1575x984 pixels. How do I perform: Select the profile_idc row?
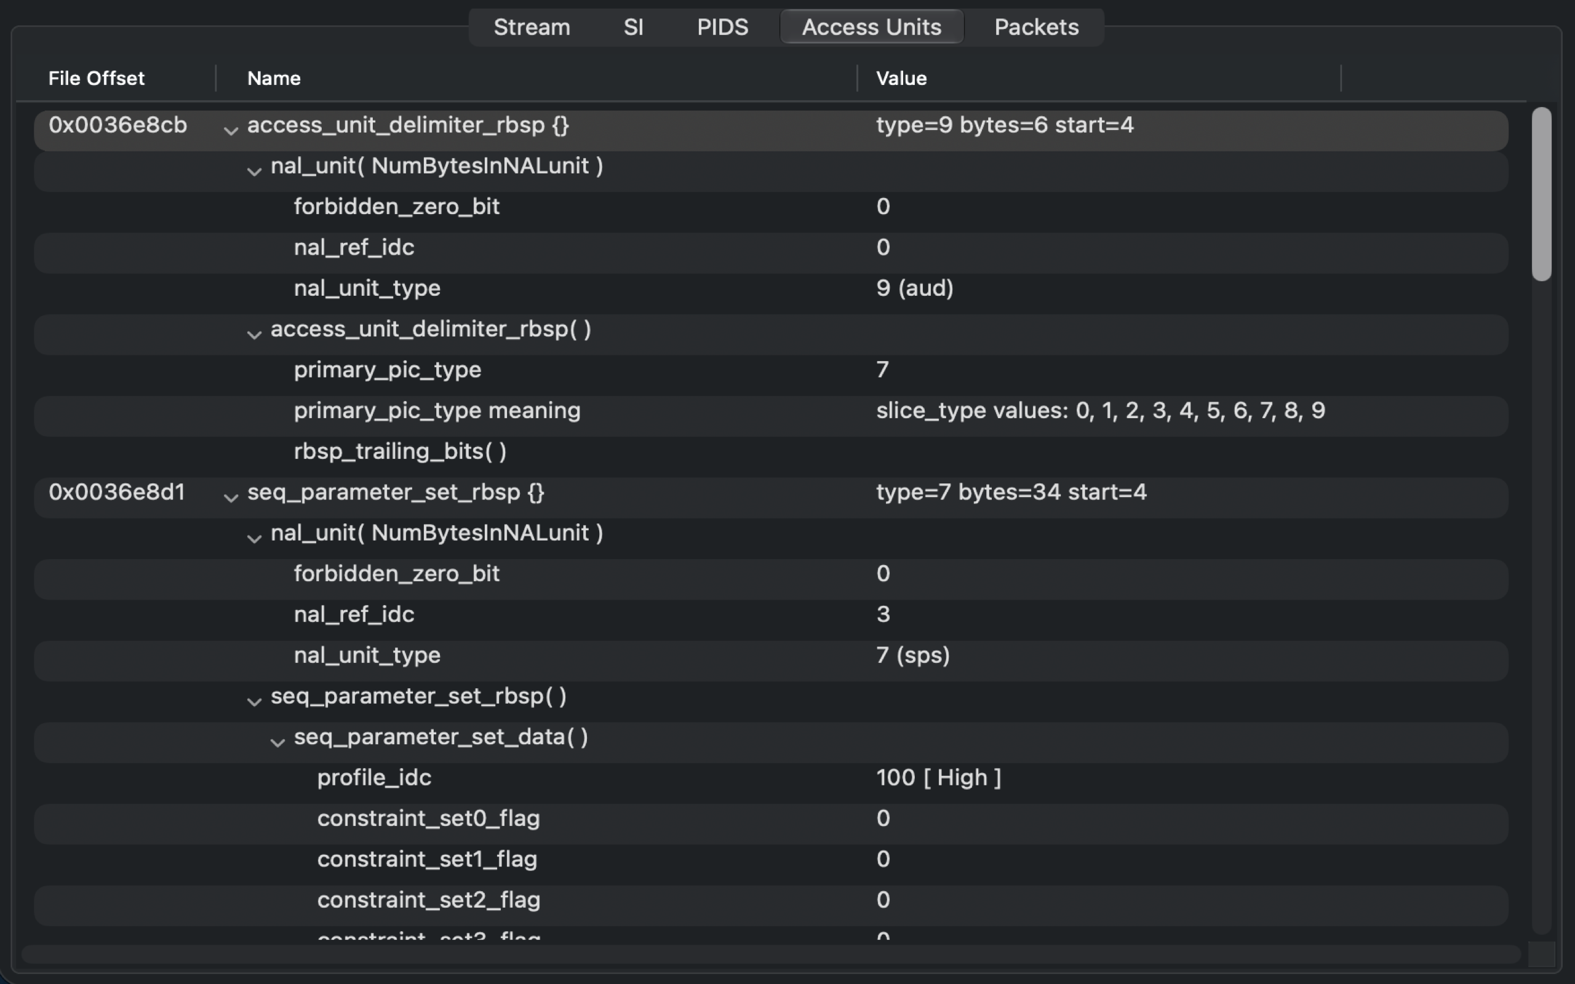click(772, 783)
